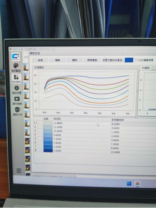Select first building thumbnail in material list

(26, 67)
